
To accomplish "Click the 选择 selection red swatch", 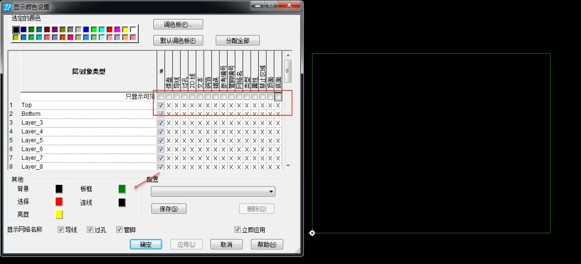I will pos(59,202).
